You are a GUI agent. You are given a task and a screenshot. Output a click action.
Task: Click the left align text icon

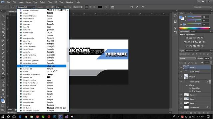pos(87,7)
